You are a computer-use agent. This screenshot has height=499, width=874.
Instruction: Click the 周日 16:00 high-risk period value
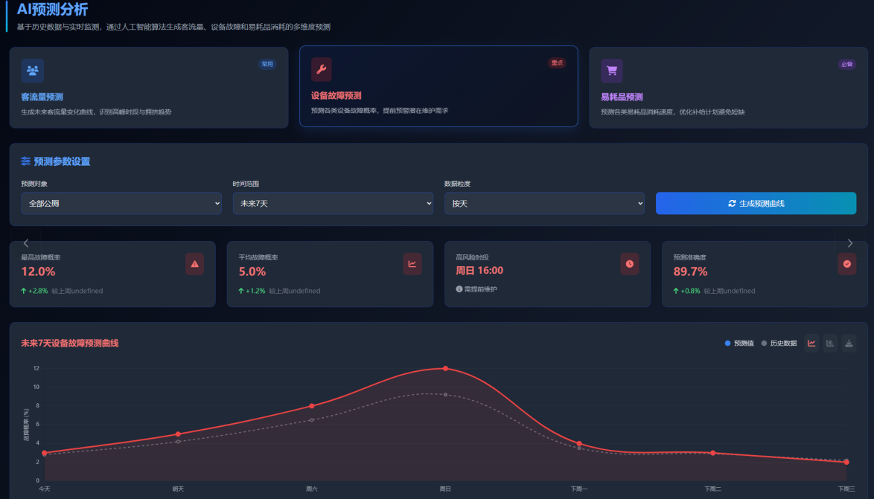click(x=479, y=271)
